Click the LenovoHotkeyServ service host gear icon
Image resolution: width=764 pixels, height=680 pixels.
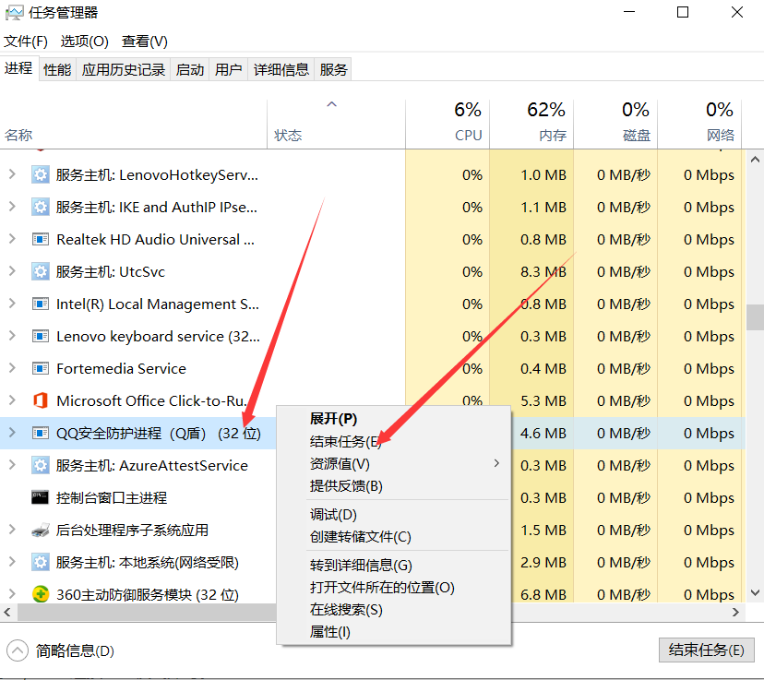click(41, 174)
